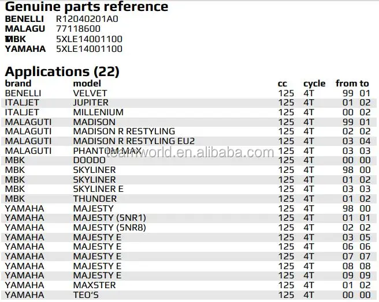379x302 pixels.
Task: Click the 'brand' column header
Action: [18, 83]
